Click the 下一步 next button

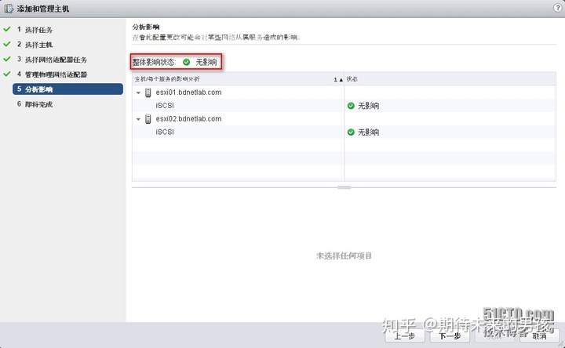click(450, 335)
